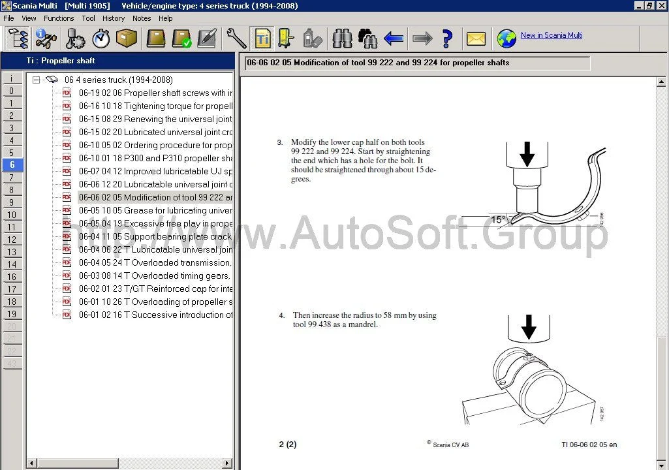
Task: Select group number 12 in the sidebar
Action: pyautogui.click(x=12, y=240)
